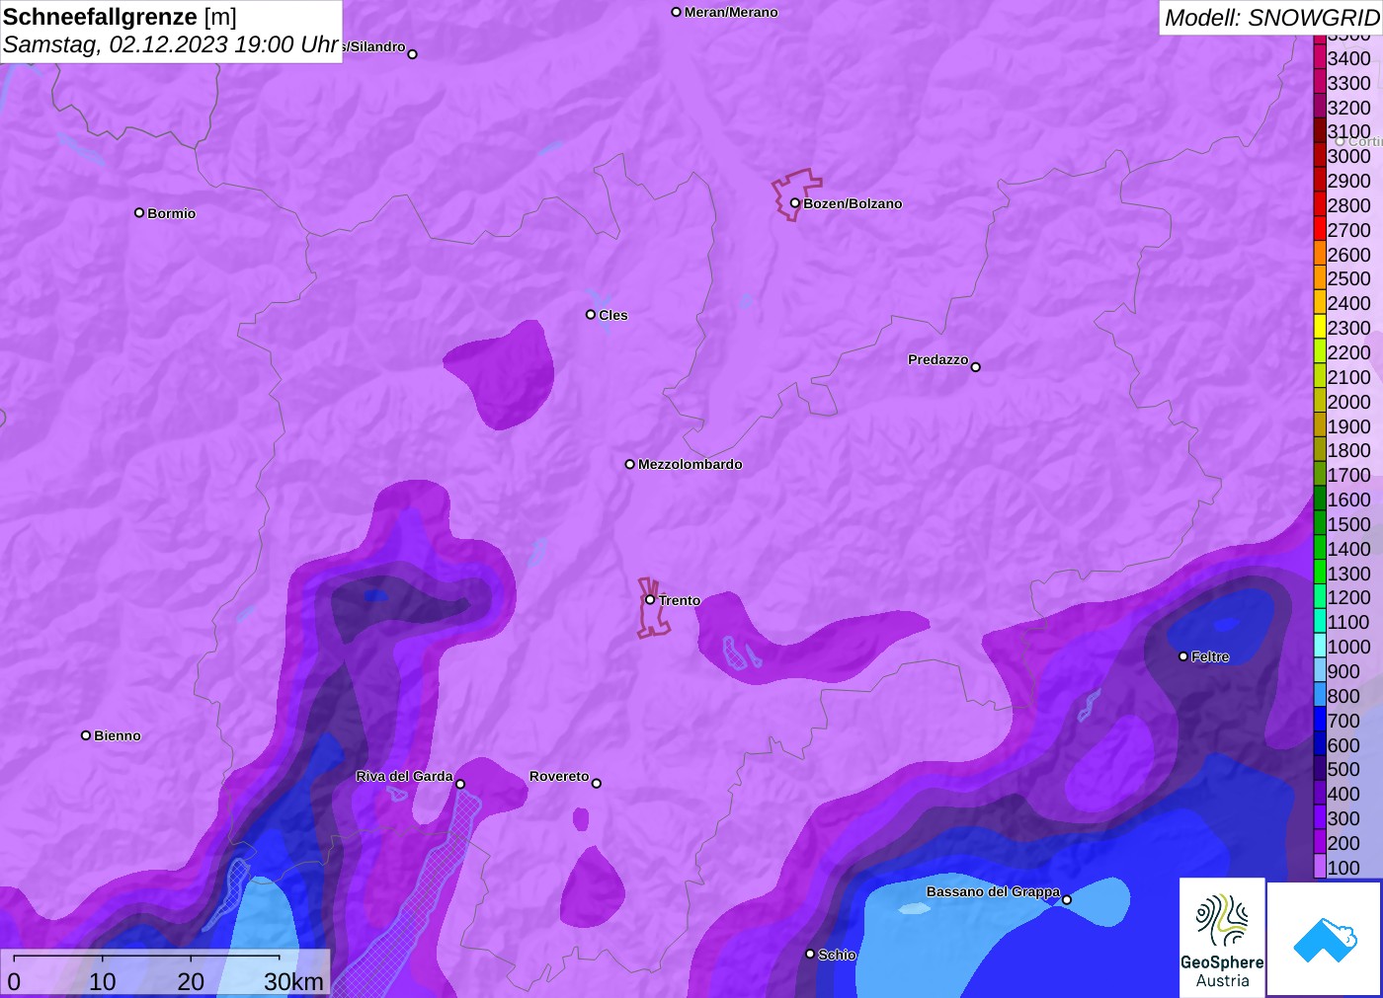Click the Feltre location marker
Image resolution: width=1383 pixels, height=998 pixels.
click(1183, 656)
